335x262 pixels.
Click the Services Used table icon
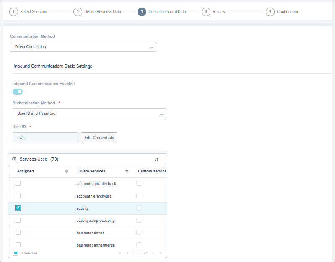pos(14,159)
